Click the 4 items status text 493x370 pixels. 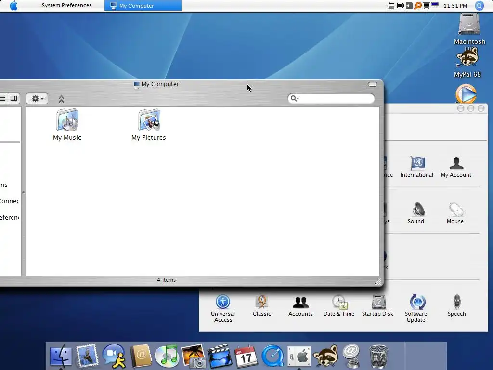[x=166, y=280]
